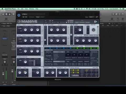The height and width of the screenshot is (94, 126).
Task: Open Spotlight search in menu bar
Action: (120, 9)
